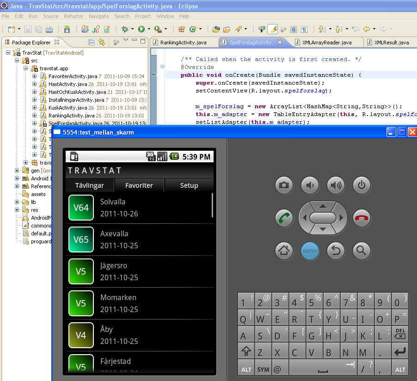Open the File menu
Image resolution: width=417 pixels, height=381 pixels.
coord(6,16)
